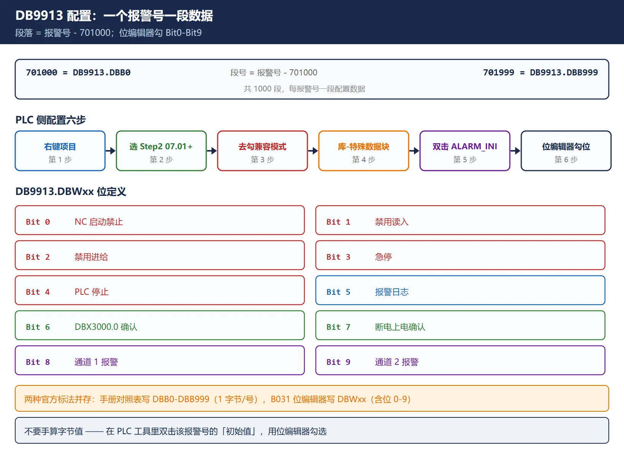Click the text 701999 = DB9913.DBB999
The image size is (624, 457).
click(x=540, y=72)
